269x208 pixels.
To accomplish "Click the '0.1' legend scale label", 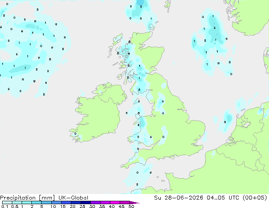I will (x=5, y=206).
